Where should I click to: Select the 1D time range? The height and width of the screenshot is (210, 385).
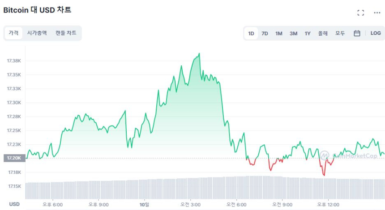click(x=251, y=33)
